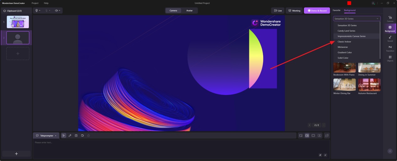Screen dimensions: 397x161
Task: Switch to Camera mode toggle
Action: coord(173,11)
